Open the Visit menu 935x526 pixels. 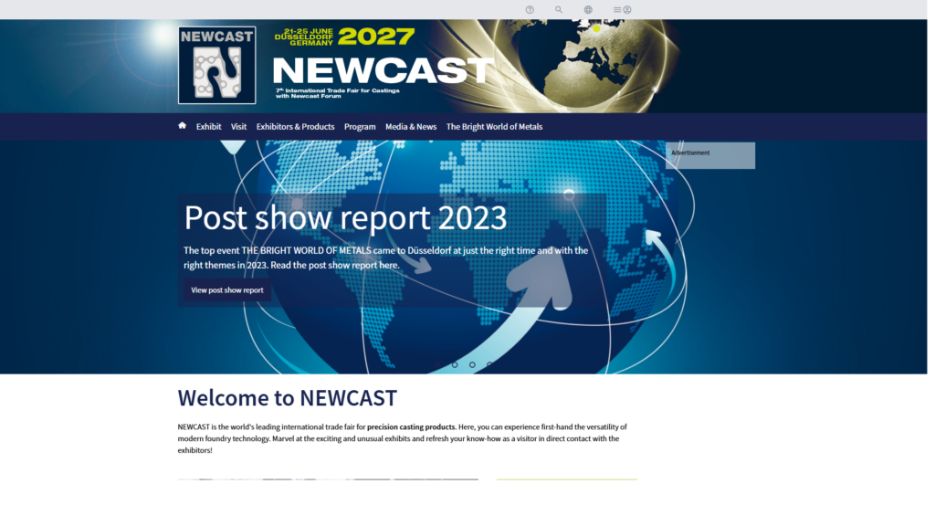coord(238,126)
